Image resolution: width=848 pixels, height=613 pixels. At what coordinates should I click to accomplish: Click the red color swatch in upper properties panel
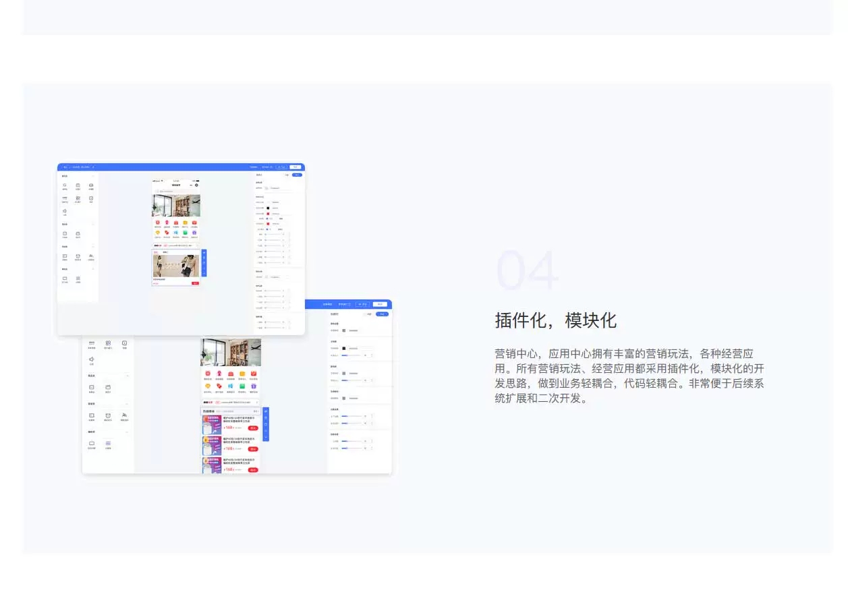pos(268,213)
